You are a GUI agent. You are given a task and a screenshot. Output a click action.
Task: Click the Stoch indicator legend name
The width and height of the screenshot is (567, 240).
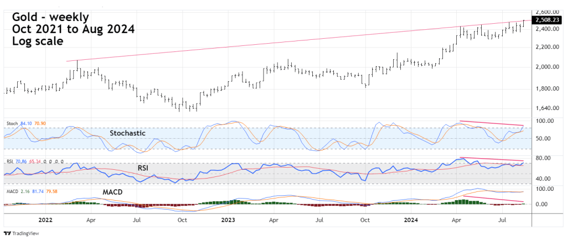tap(11, 123)
